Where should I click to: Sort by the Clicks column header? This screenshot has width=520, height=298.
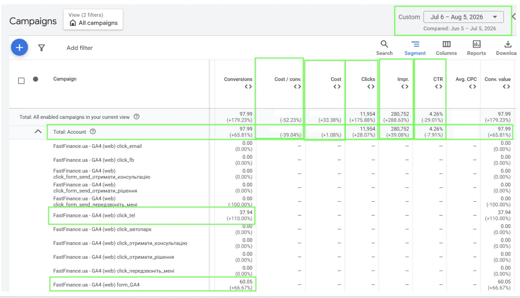click(x=368, y=79)
